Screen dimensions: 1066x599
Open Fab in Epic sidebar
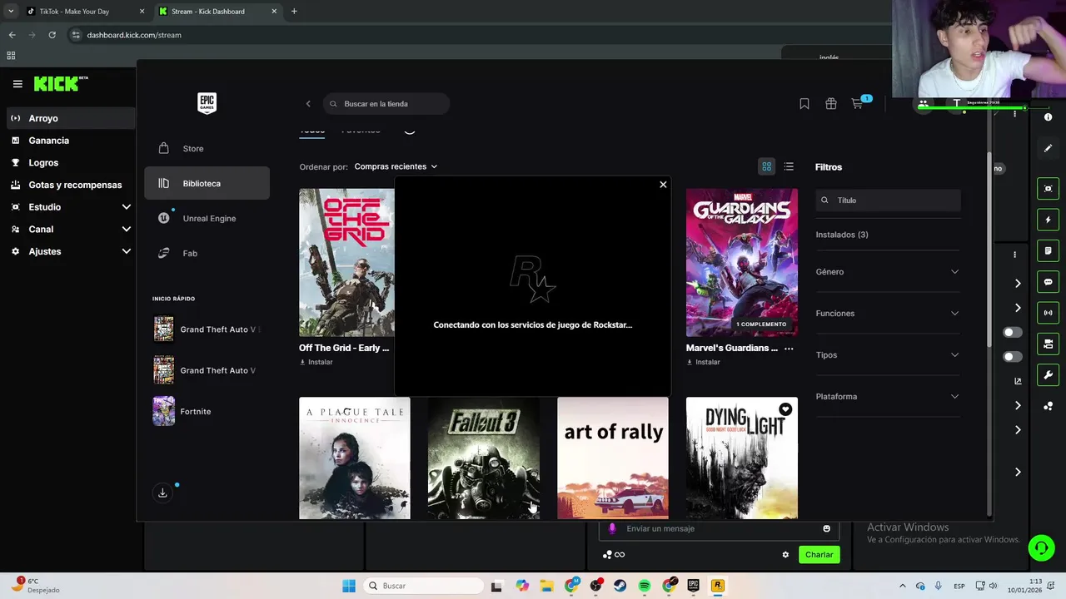pyautogui.click(x=207, y=253)
